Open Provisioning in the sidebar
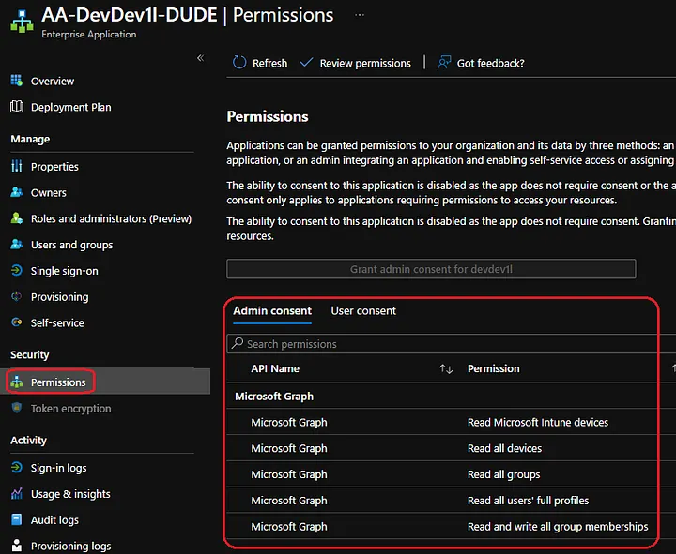The image size is (676, 554). pos(59,297)
